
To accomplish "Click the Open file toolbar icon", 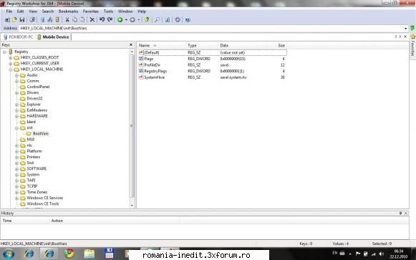I will 14,19.
